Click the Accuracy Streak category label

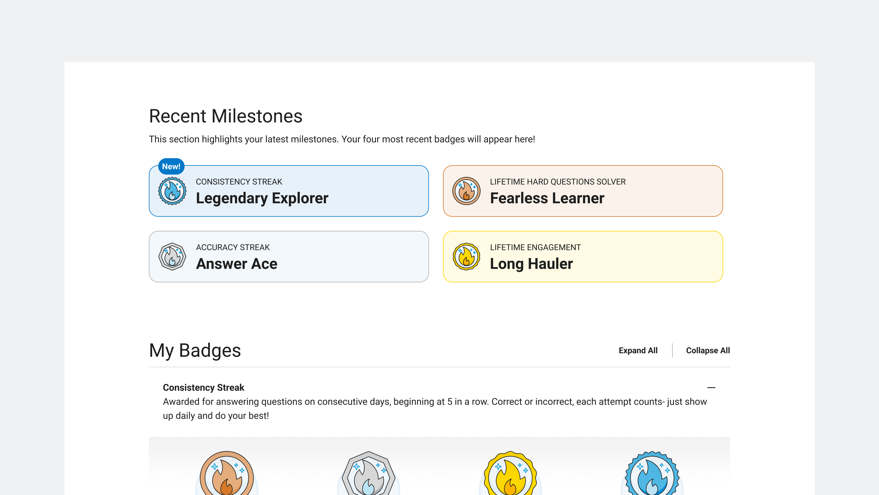point(233,247)
